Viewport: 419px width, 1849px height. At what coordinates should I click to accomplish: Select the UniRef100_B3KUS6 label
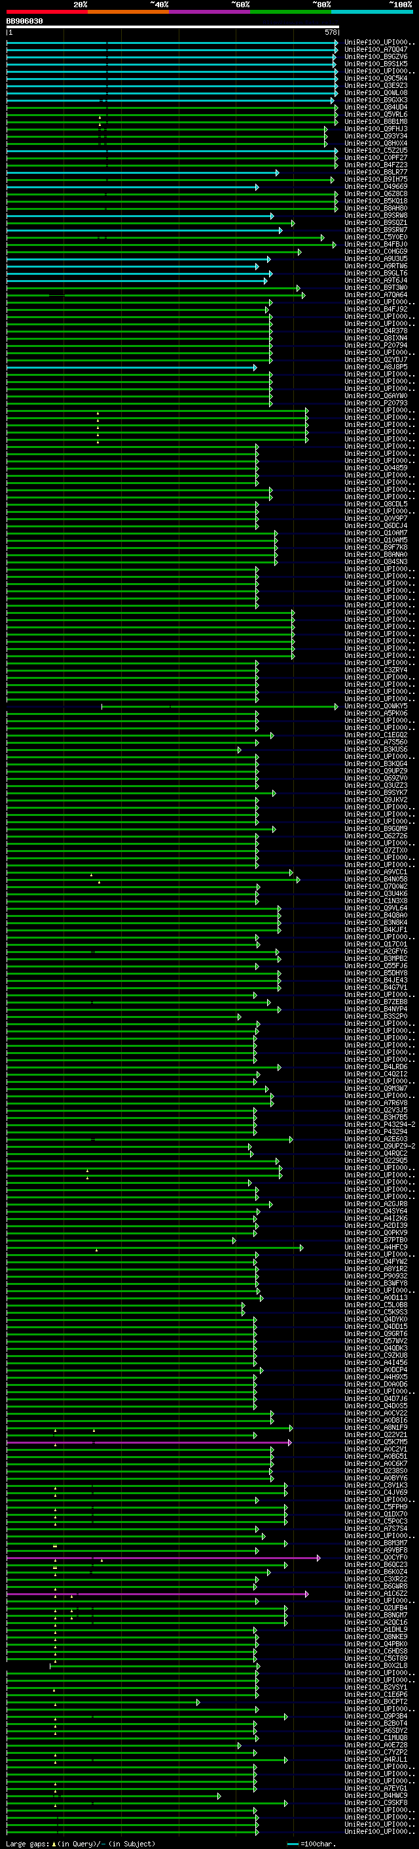pyautogui.click(x=376, y=749)
